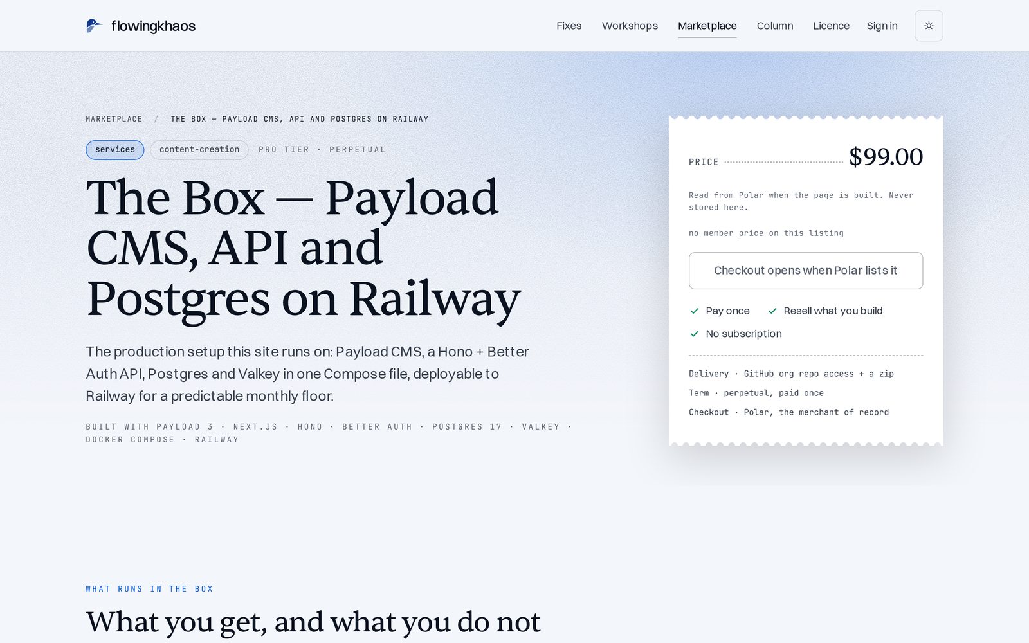The image size is (1029, 643).
Task: Click the 'Pay once' benefit text
Action: click(x=727, y=311)
